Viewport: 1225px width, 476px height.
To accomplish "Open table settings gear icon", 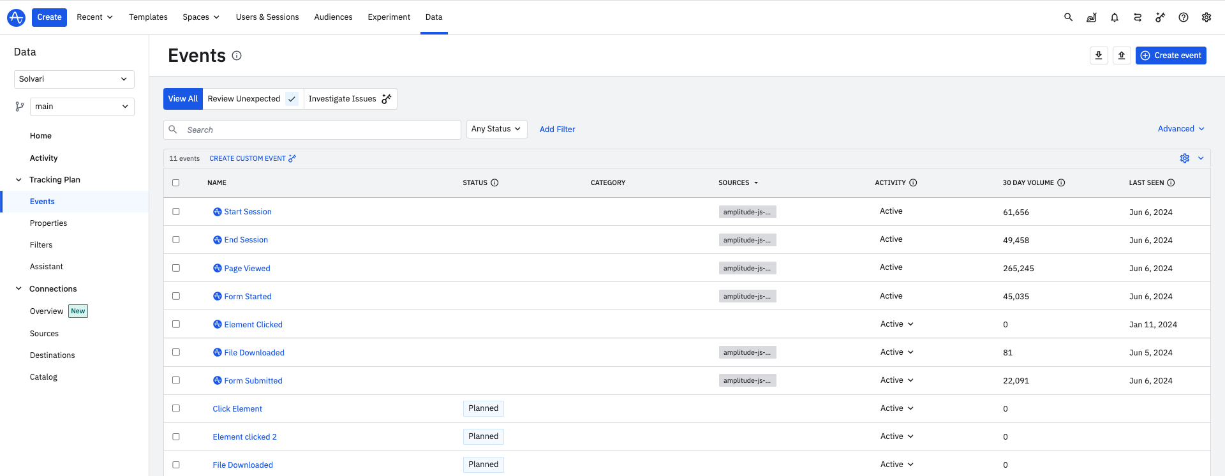I will [1185, 158].
